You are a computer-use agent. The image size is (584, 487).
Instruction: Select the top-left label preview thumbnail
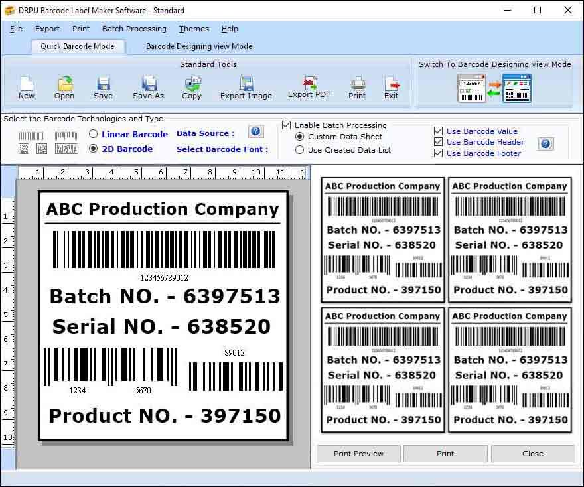pyautogui.click(x=383, y=240)
